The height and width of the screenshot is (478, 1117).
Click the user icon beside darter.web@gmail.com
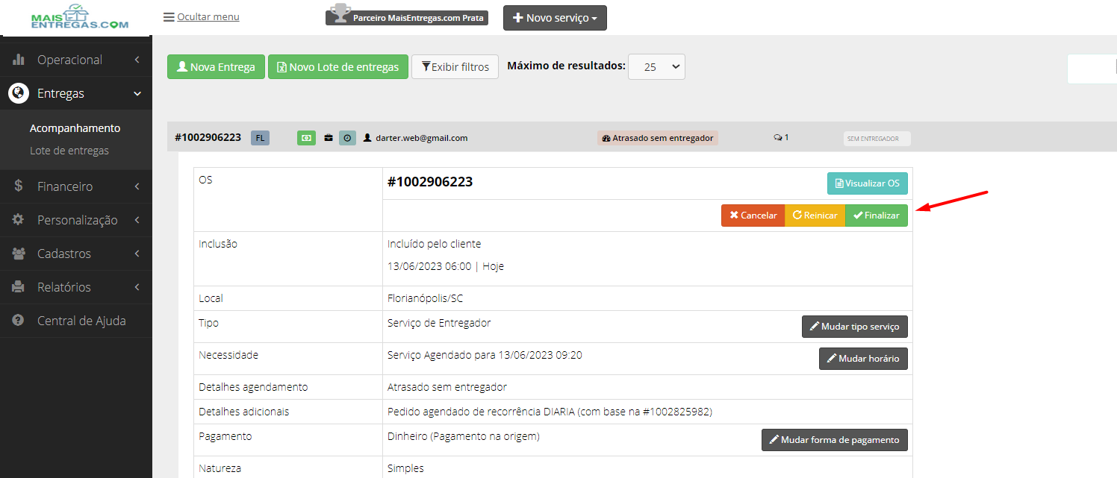pos(367,138)
